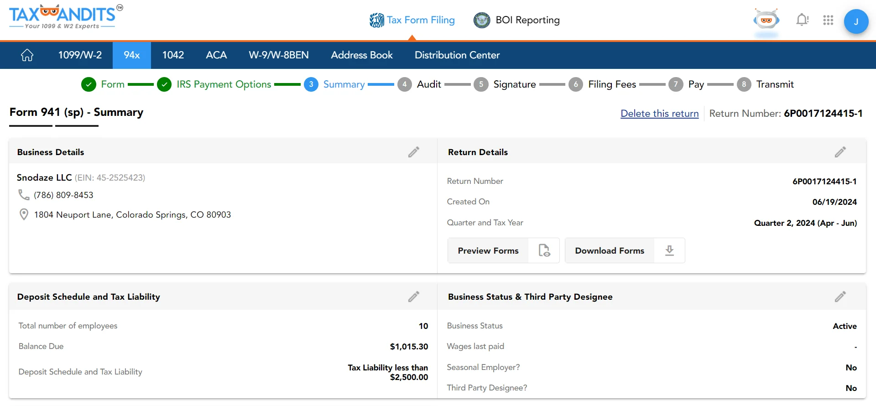Click the Preview Forms button

pyautogui.click(x=503, y=250)
